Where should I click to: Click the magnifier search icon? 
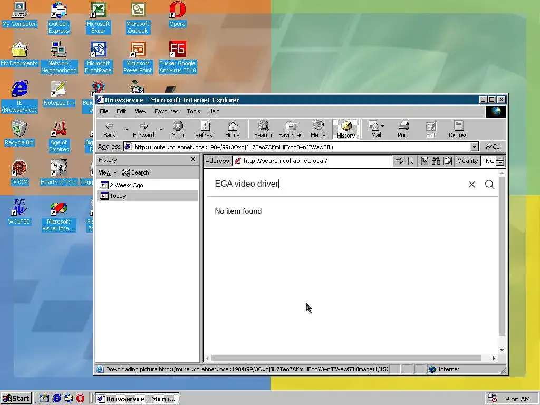489,185
